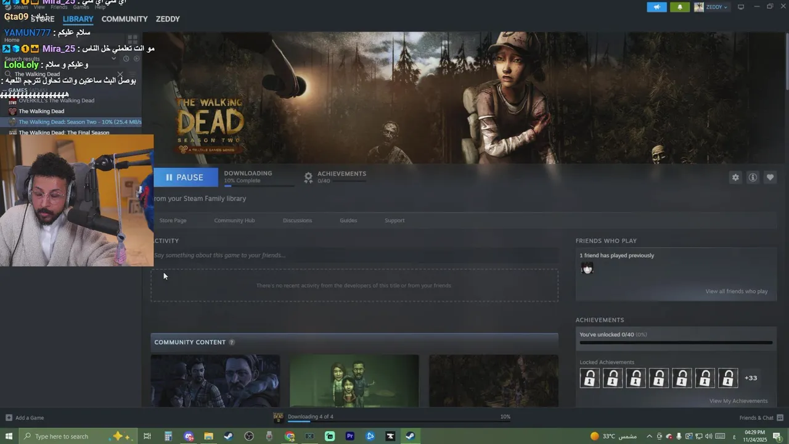Image resolution: width=789 pixels, height=444 pixels.
Task: Open the green notifications bell
Action: (x=680, y=7)
